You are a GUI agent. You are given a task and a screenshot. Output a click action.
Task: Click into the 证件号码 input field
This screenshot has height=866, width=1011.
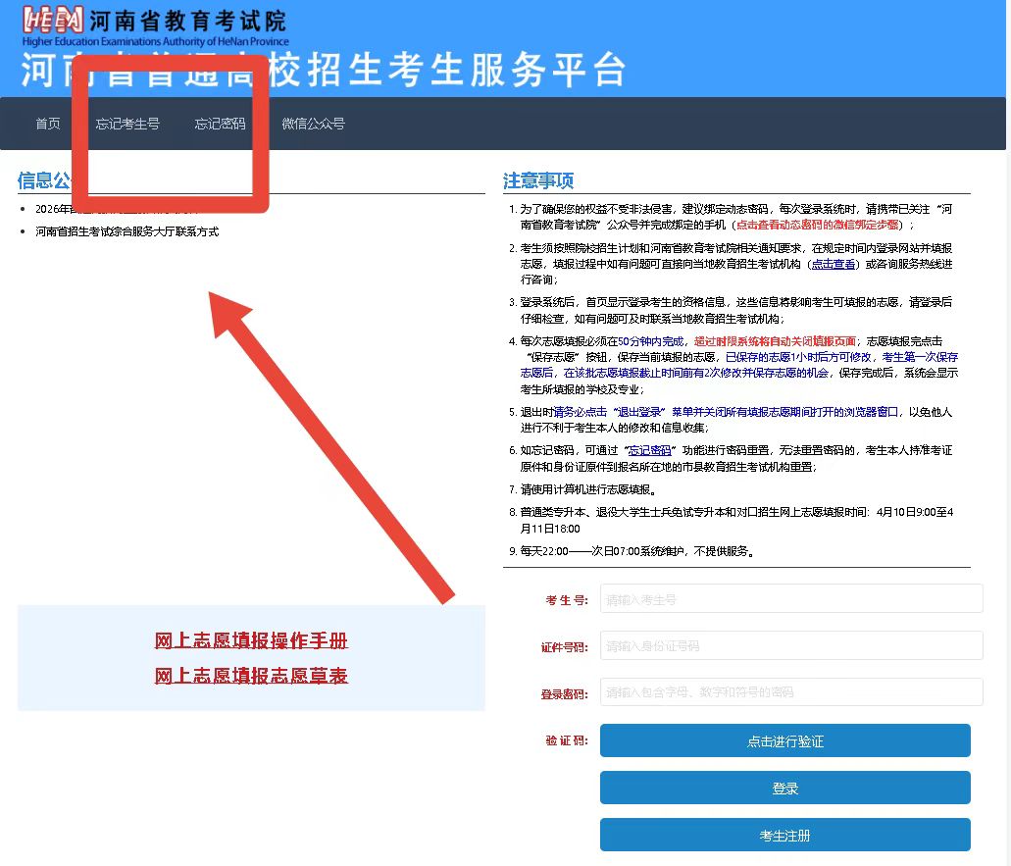point(790,646)
